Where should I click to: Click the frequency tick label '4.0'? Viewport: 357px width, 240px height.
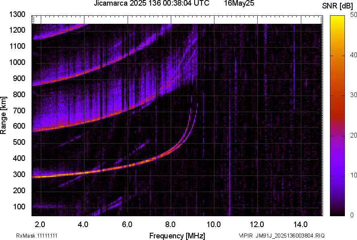tap(83, 225)
